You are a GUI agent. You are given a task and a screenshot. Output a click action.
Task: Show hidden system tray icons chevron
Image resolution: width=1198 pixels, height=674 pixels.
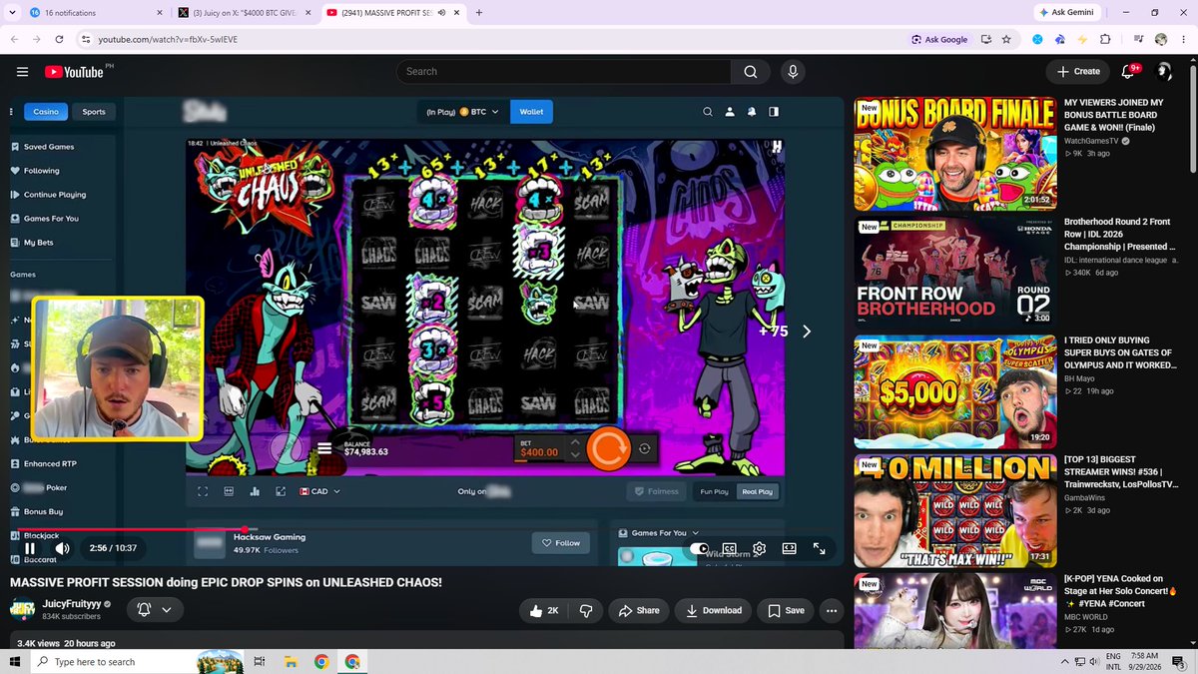click(x=1065, y=661)
